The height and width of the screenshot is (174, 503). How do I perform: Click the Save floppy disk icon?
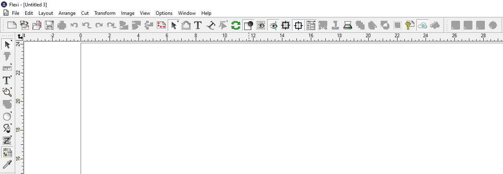49,26
